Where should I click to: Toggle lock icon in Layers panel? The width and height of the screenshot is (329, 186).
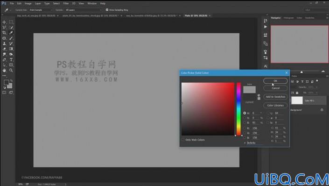point(297,93)
